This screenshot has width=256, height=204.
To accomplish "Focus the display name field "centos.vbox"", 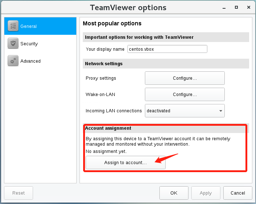I will 167,49.
